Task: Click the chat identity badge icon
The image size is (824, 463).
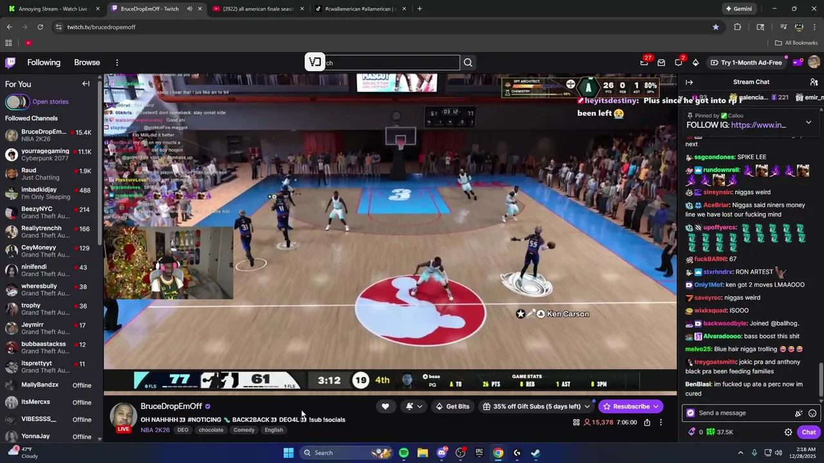Action: [691, 413]
